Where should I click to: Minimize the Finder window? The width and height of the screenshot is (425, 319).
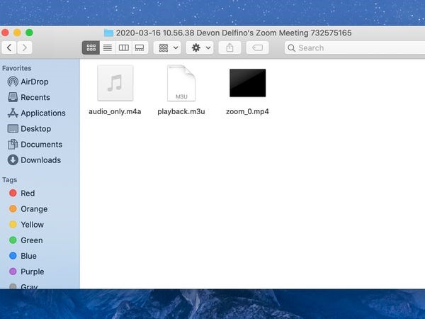click(17, 33)
